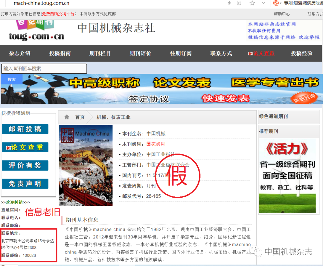
Task: Click the 期刊基本信息 section heading
Action: 82,220
